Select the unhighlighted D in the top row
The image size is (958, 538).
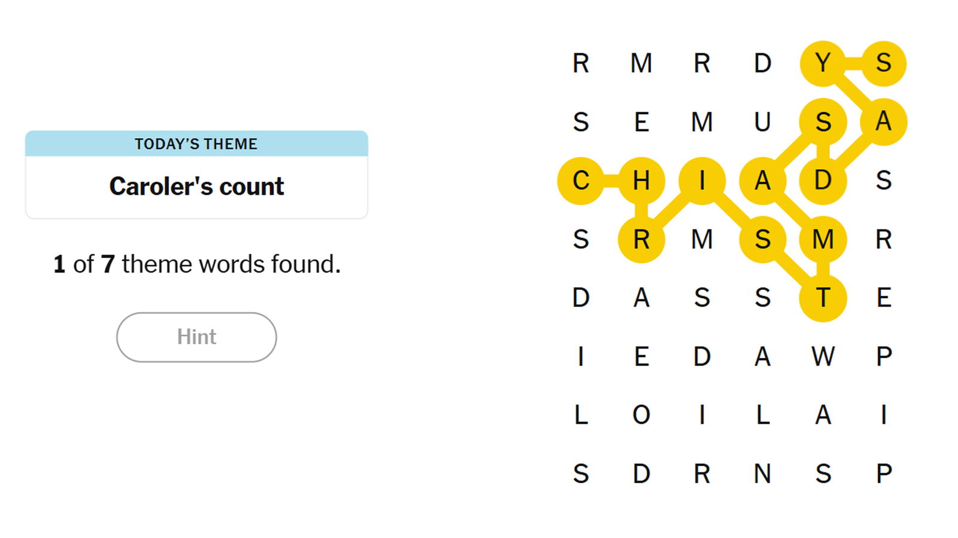762,63
